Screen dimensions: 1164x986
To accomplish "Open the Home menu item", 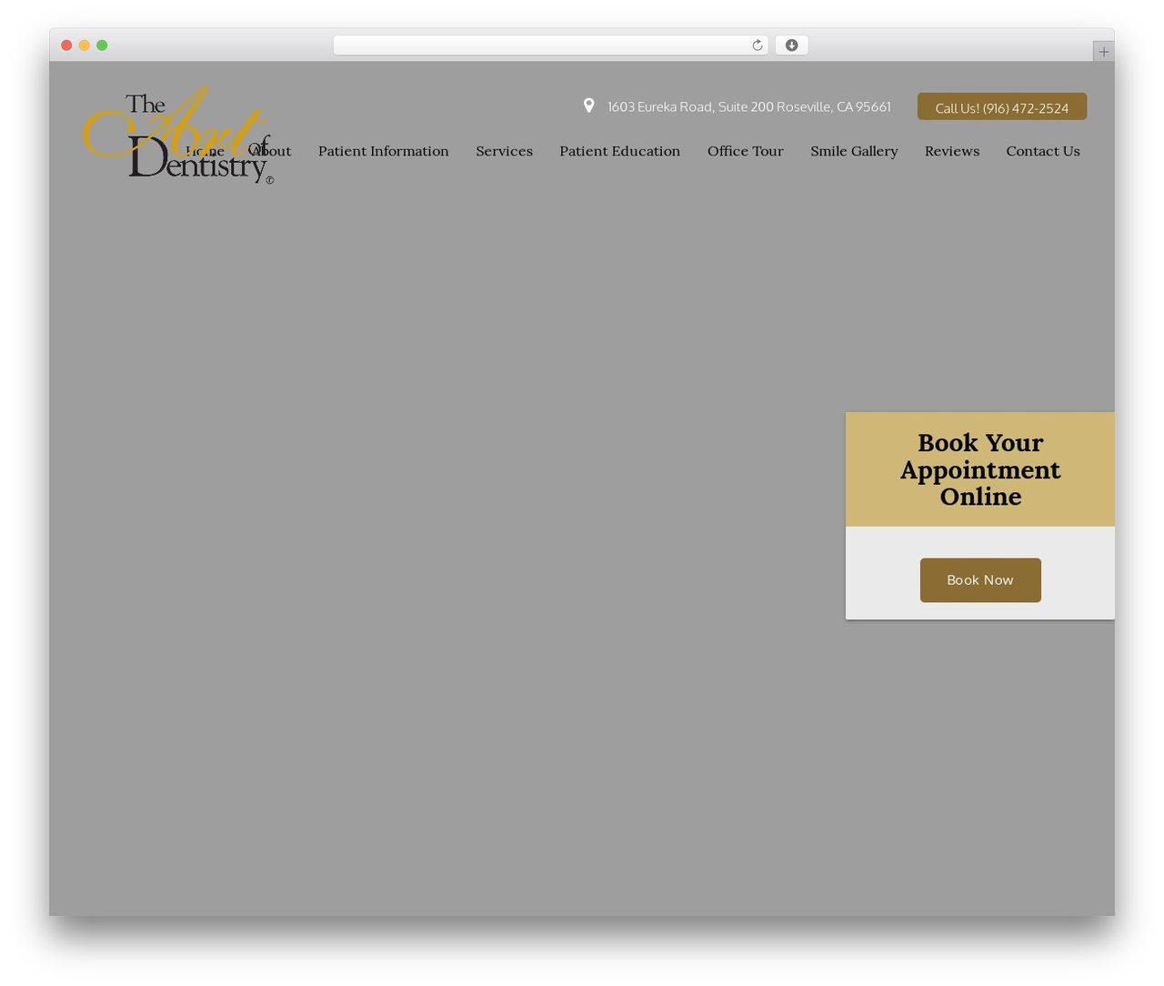I will (205, 151).
